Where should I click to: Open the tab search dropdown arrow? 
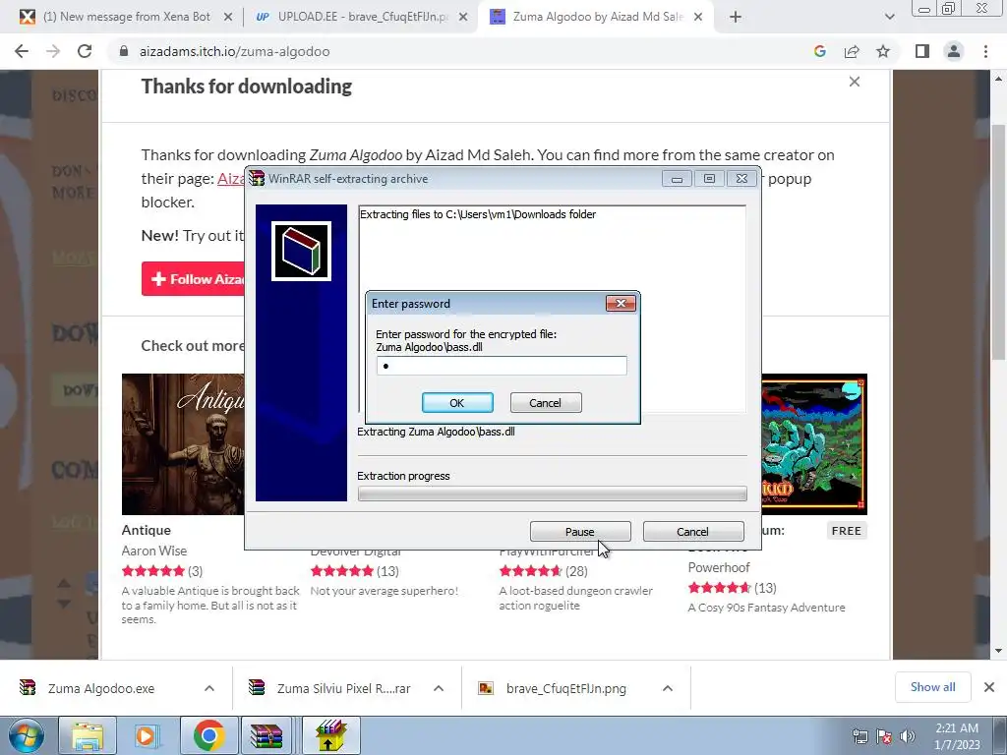pos(889,18)
